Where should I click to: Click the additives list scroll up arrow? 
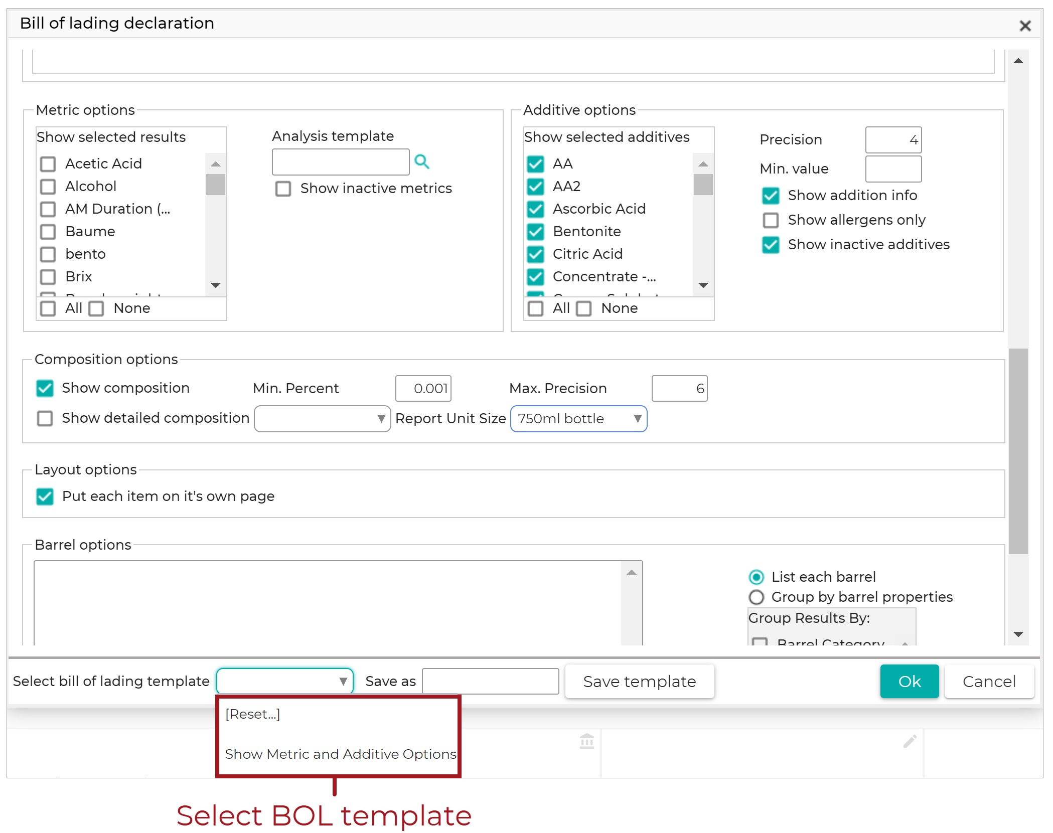703,164
